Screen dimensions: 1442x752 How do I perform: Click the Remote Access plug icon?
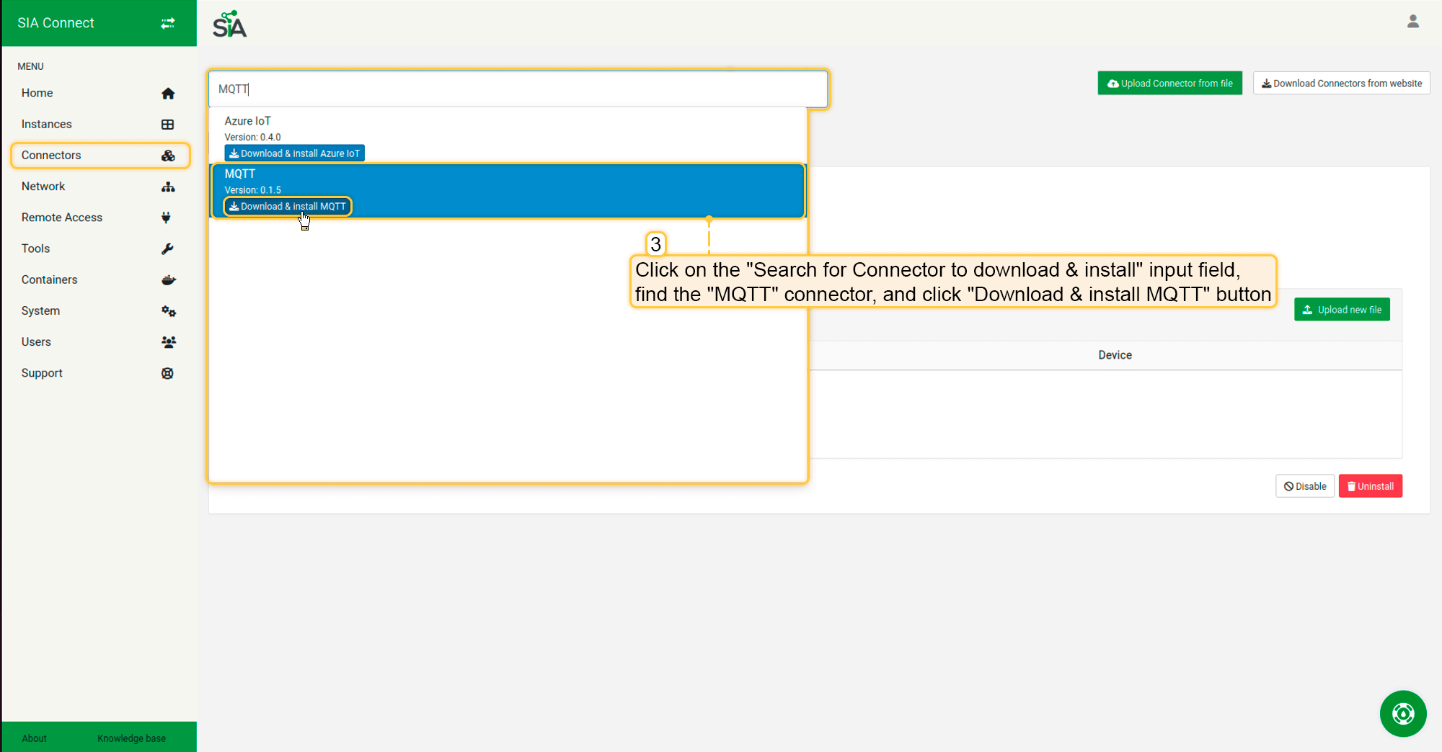click(167, 218)
